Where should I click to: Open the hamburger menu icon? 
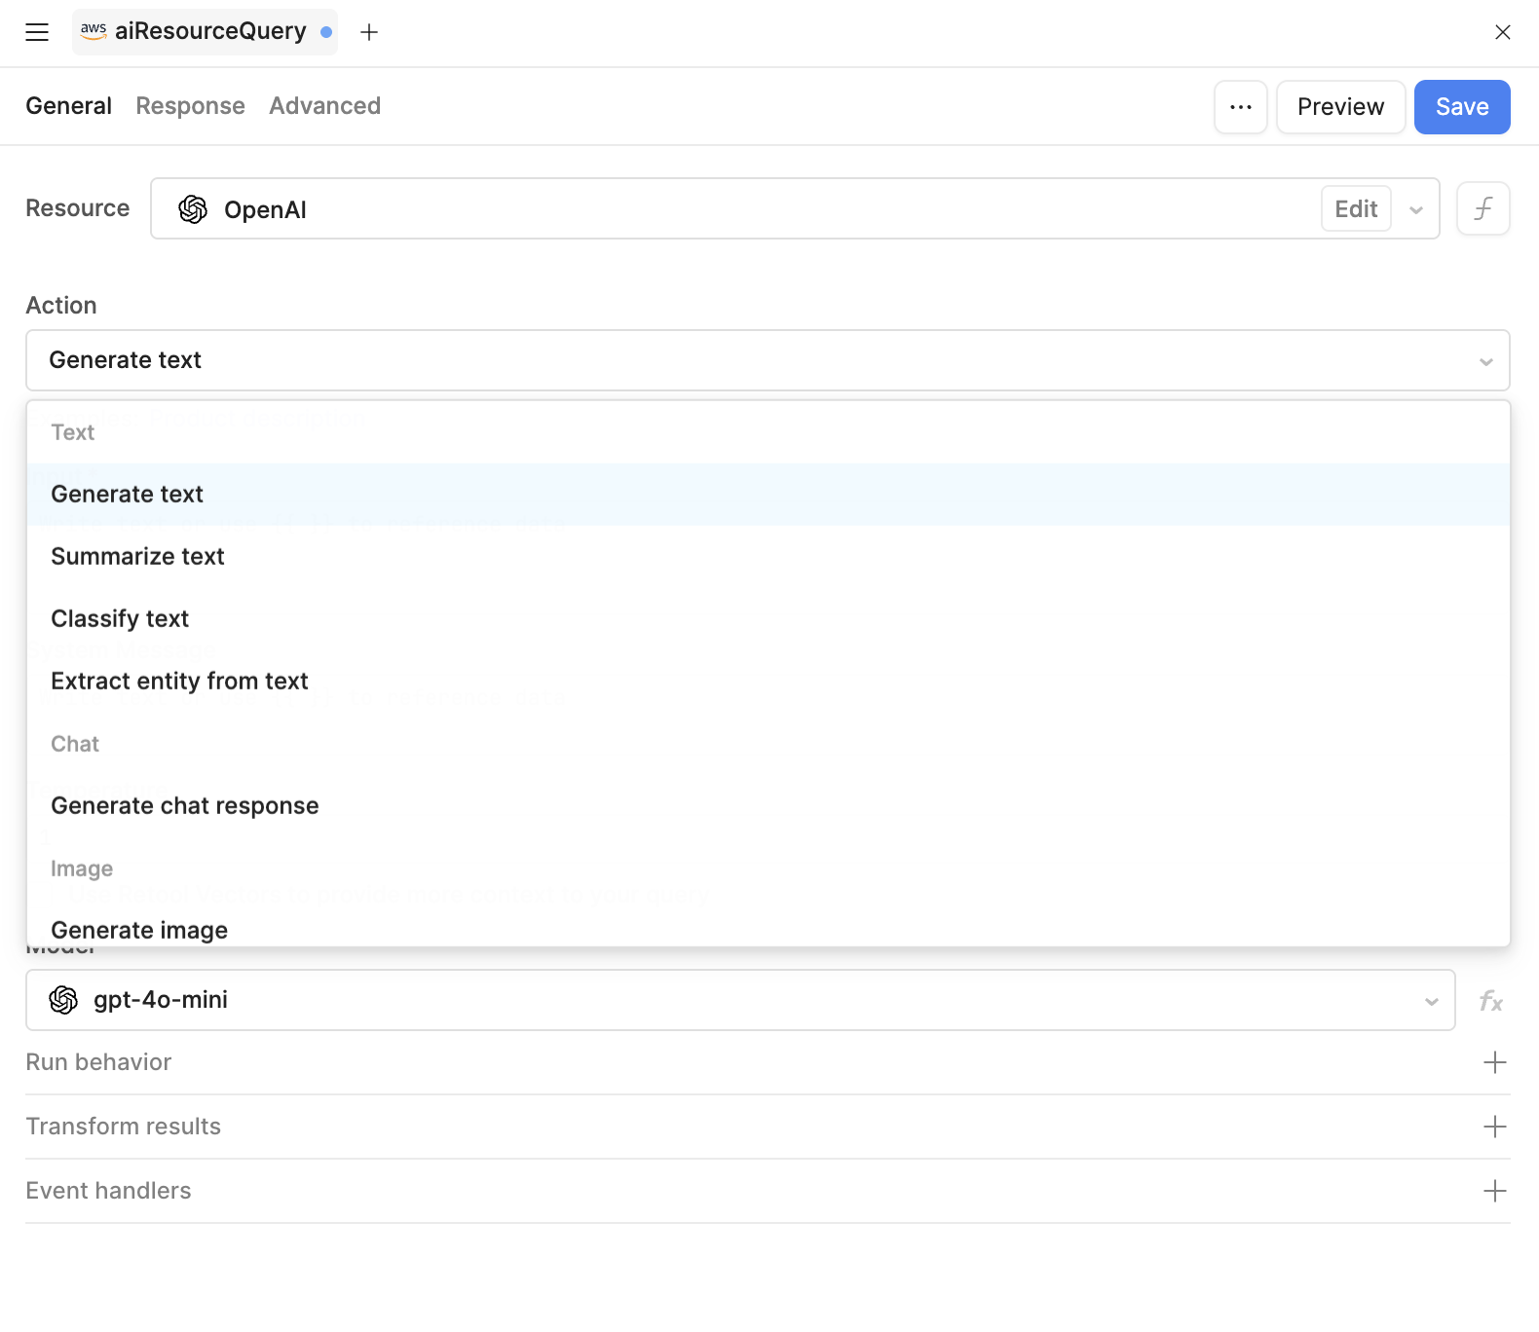37,32
